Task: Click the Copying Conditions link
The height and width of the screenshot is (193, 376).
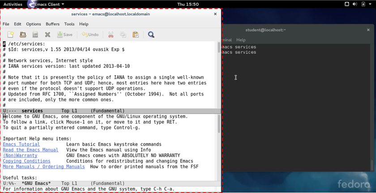Action: 26,161
